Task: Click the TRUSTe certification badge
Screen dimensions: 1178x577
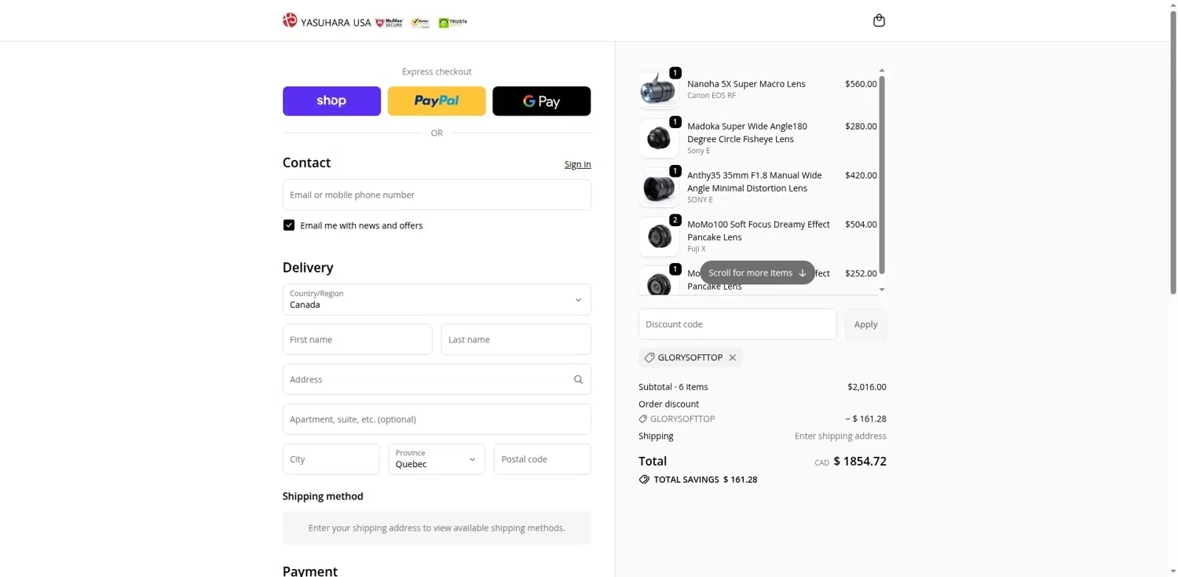Action: coord(453,23)
